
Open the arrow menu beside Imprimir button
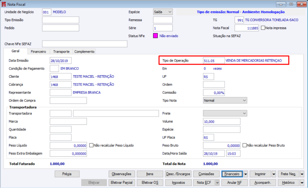point(274,174)
